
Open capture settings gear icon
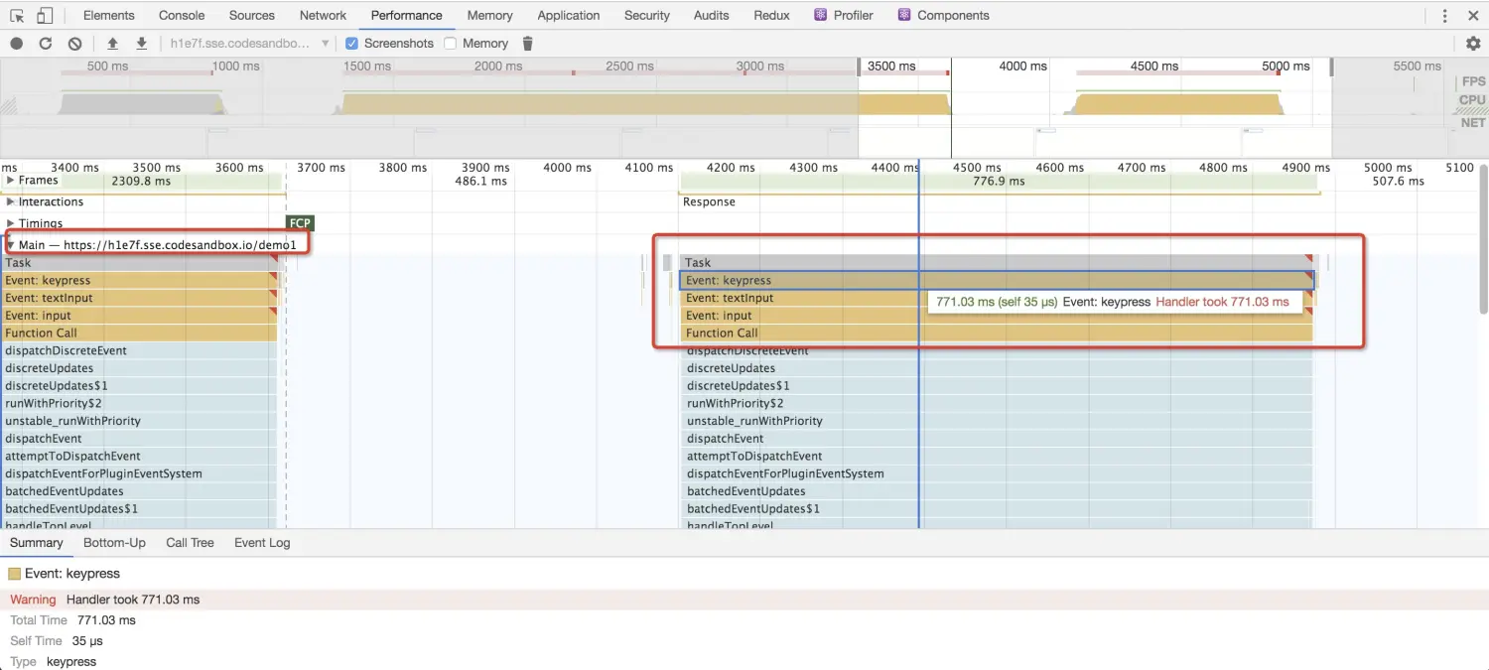click(x=1473, y=44)
